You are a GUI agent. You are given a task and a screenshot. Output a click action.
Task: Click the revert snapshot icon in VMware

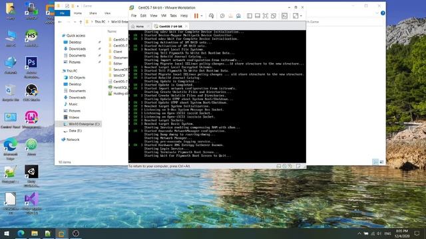pyautogui.click(x=230, y=16)
